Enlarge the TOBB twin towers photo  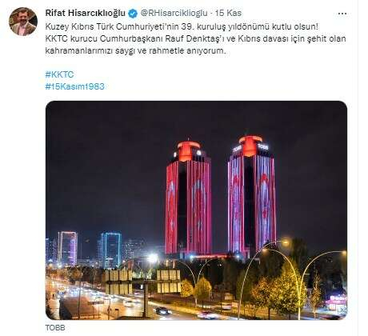tap(196, 210)
